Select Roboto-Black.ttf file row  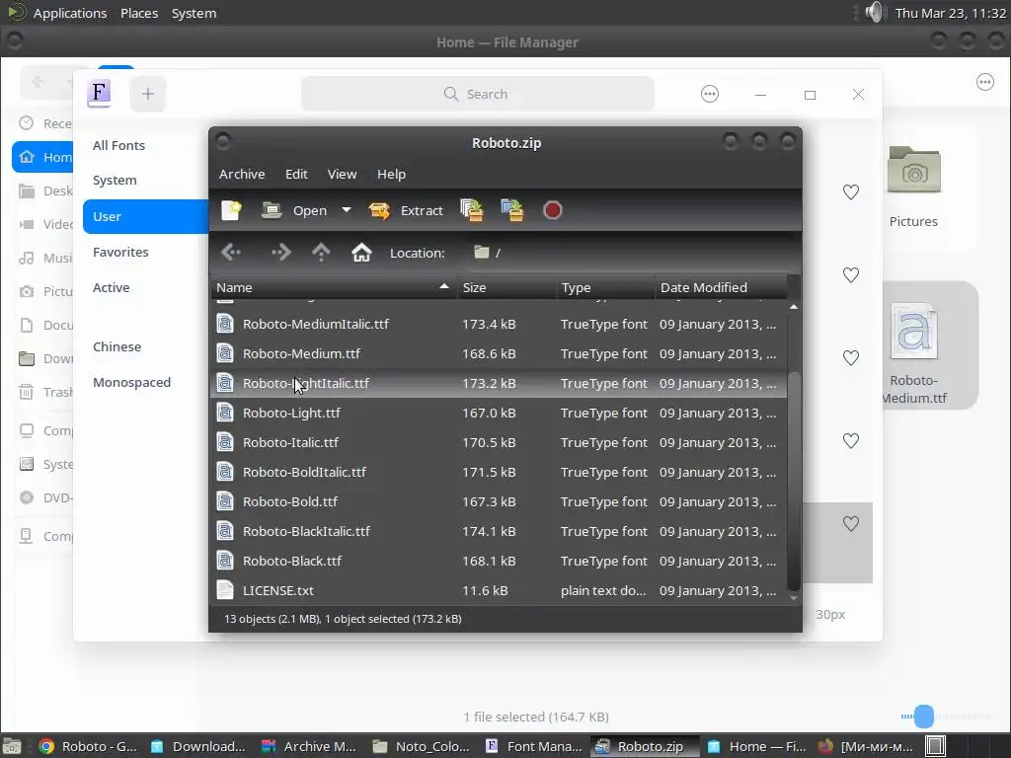tap(499, 562)
